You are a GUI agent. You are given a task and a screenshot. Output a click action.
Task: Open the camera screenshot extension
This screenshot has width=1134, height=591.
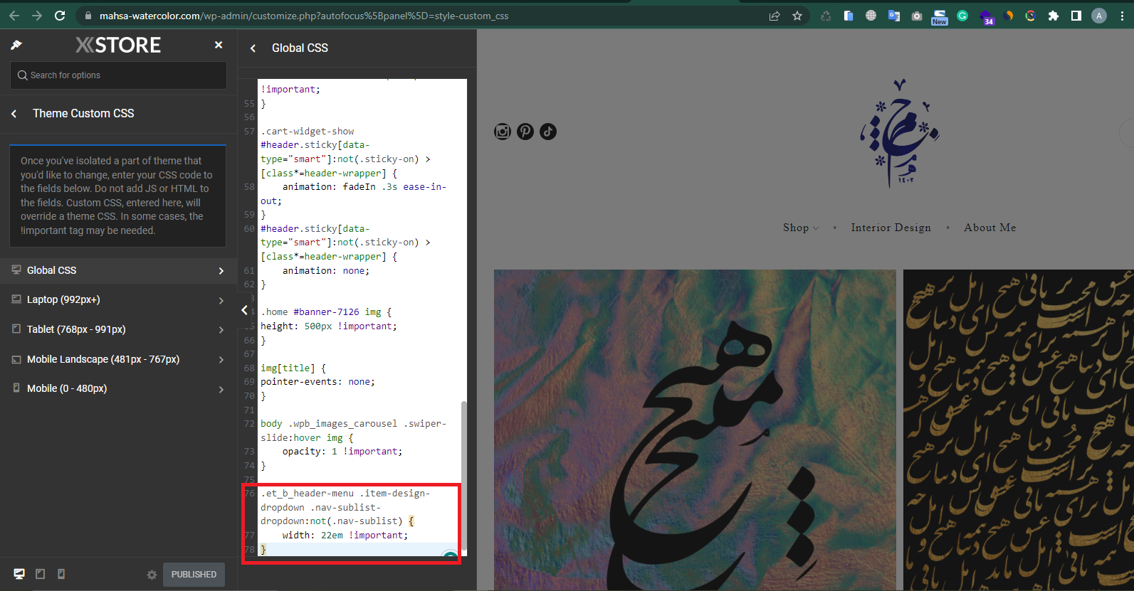click(917, 16)
